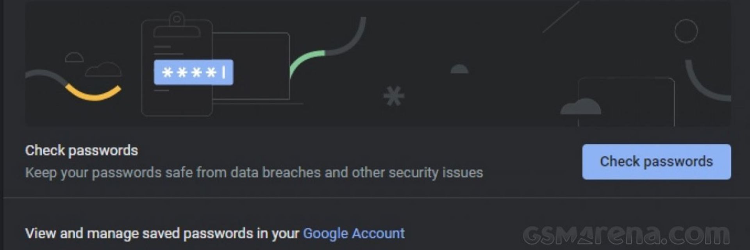
Task: Click the gray asterisk symbol in the banner
Action: tap(393, 96)
